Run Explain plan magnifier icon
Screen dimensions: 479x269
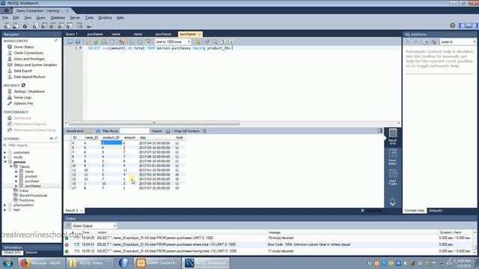[104, 42]
